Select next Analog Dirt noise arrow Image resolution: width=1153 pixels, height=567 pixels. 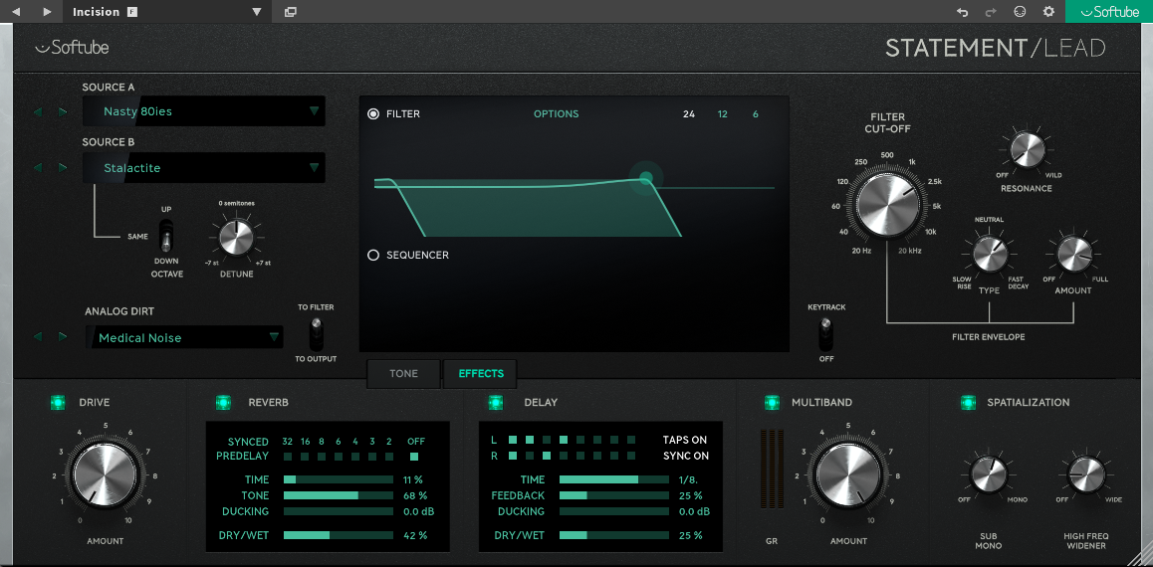62,337
